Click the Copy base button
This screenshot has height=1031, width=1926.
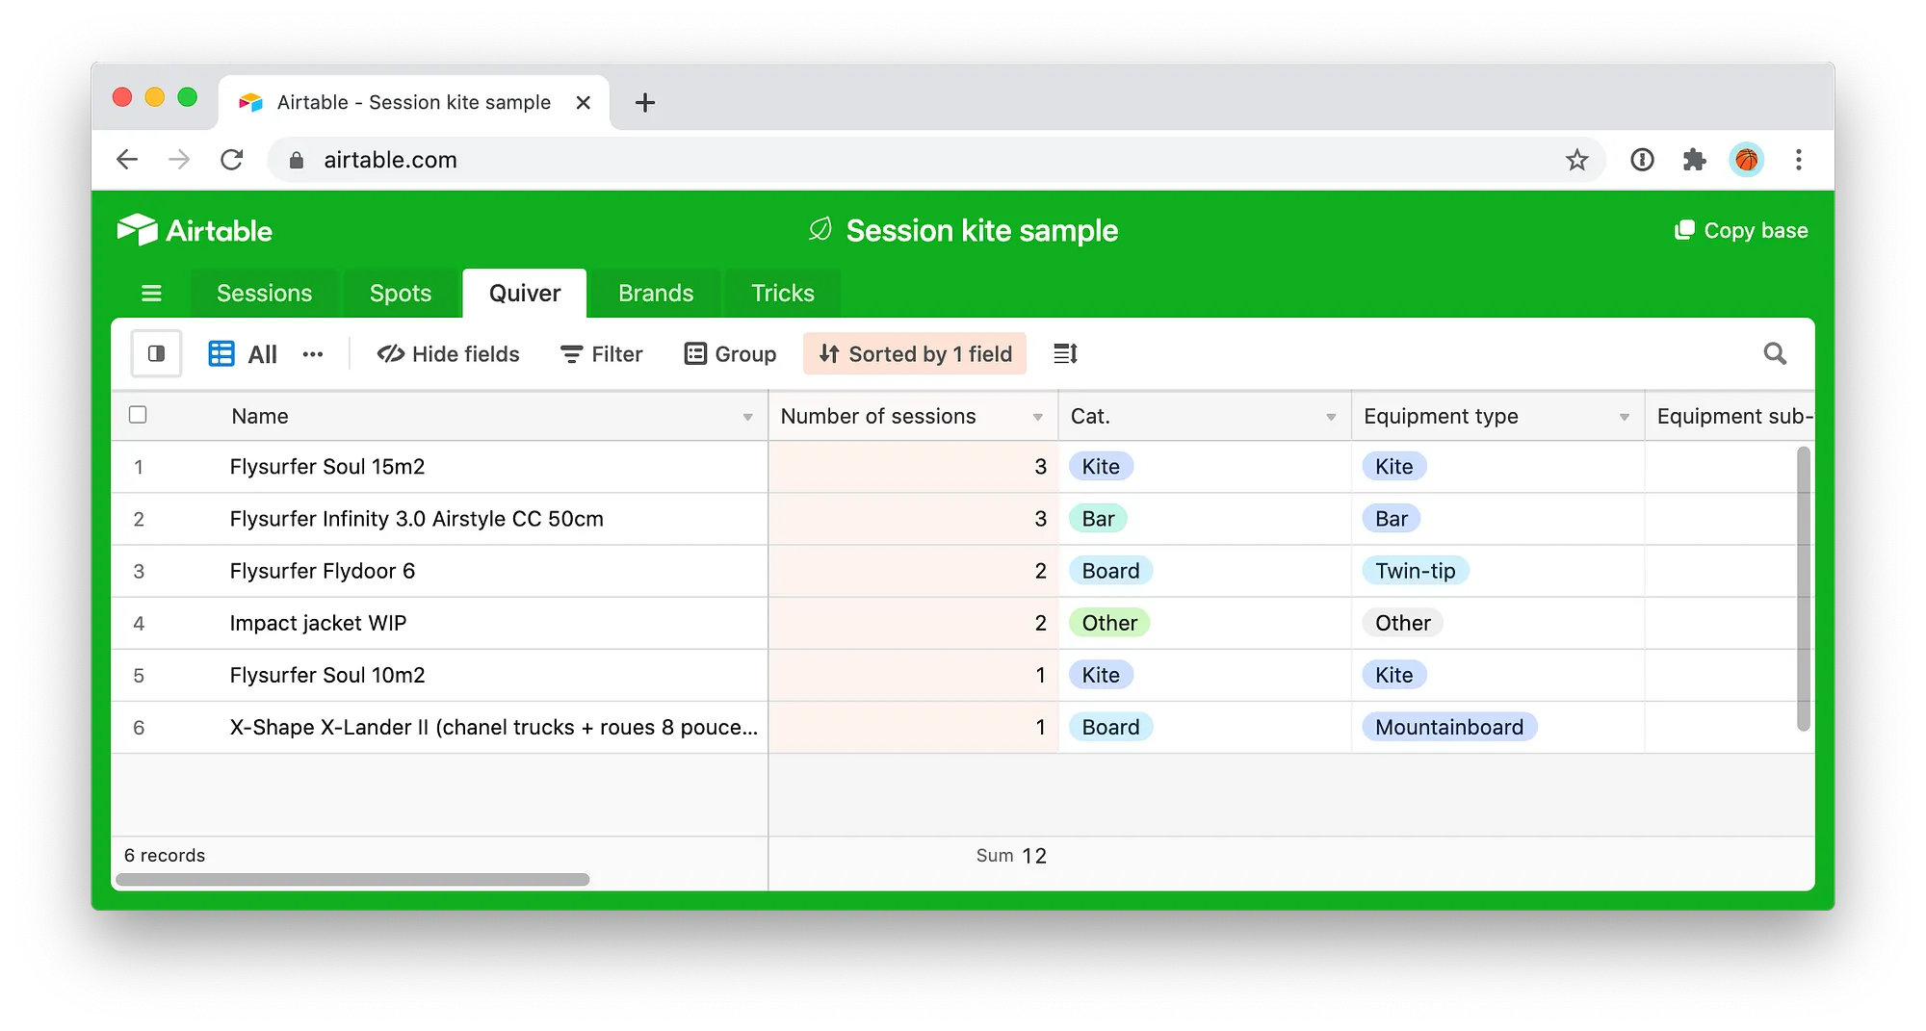[1741, 231]
